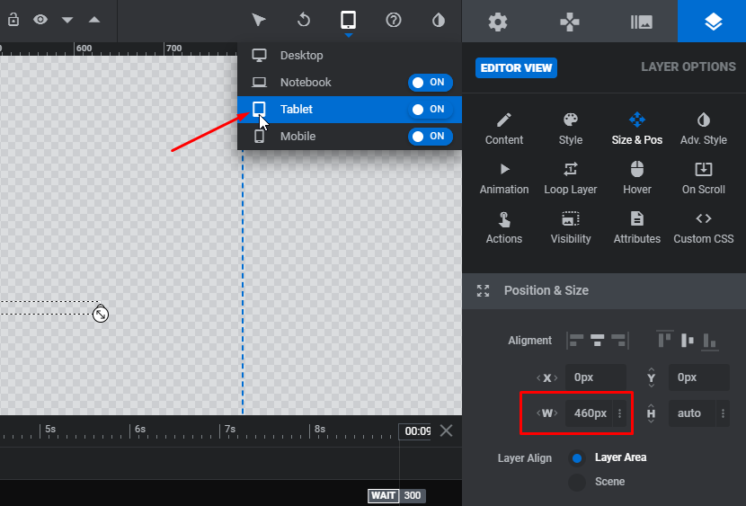Click the upward triangle toolbar arrow
746x506 pixels.
point(94,20)
